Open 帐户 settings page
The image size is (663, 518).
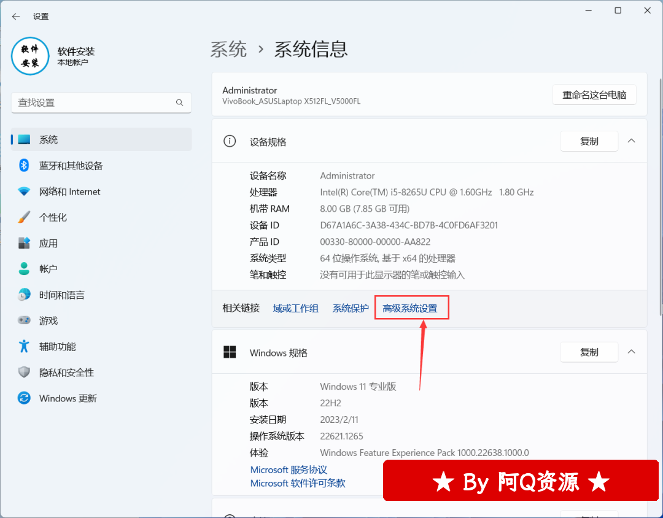pos(101,269)
